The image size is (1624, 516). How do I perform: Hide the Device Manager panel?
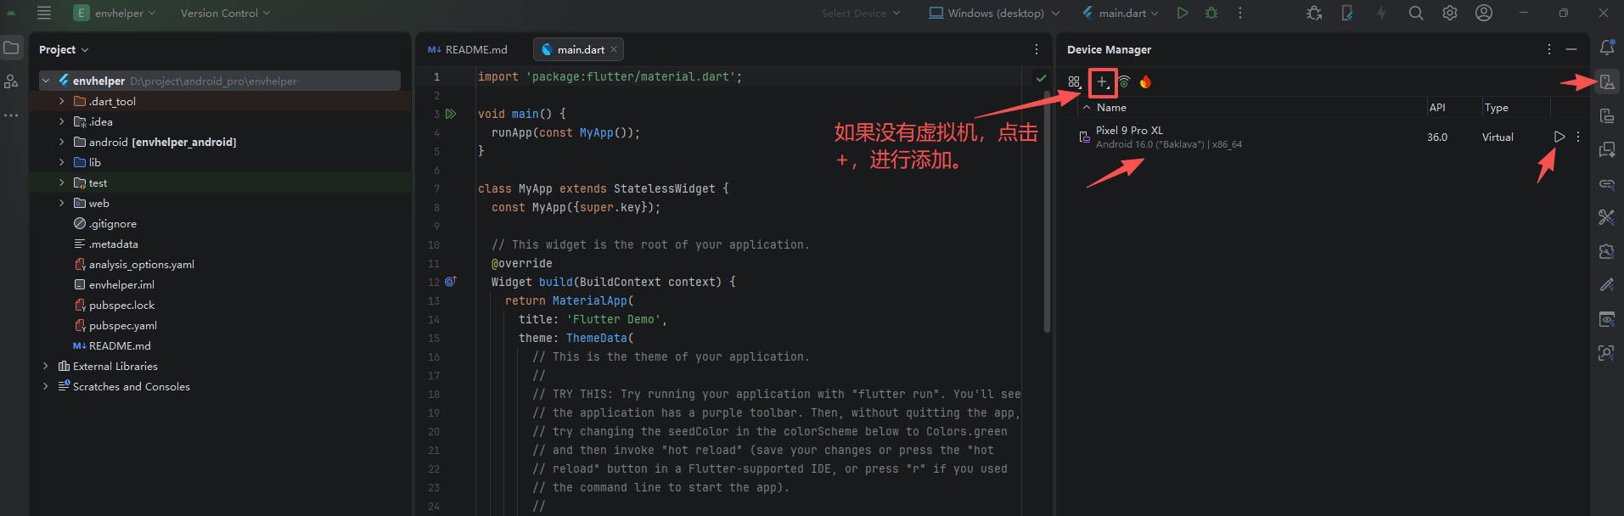[x=1571, y=49]
